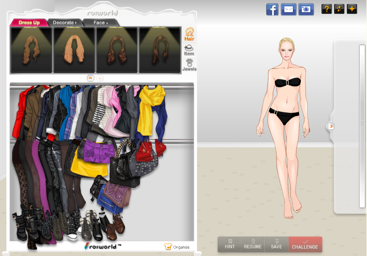Select the Item hat category icon
367x256 pixels.
[x=189, y=50]
